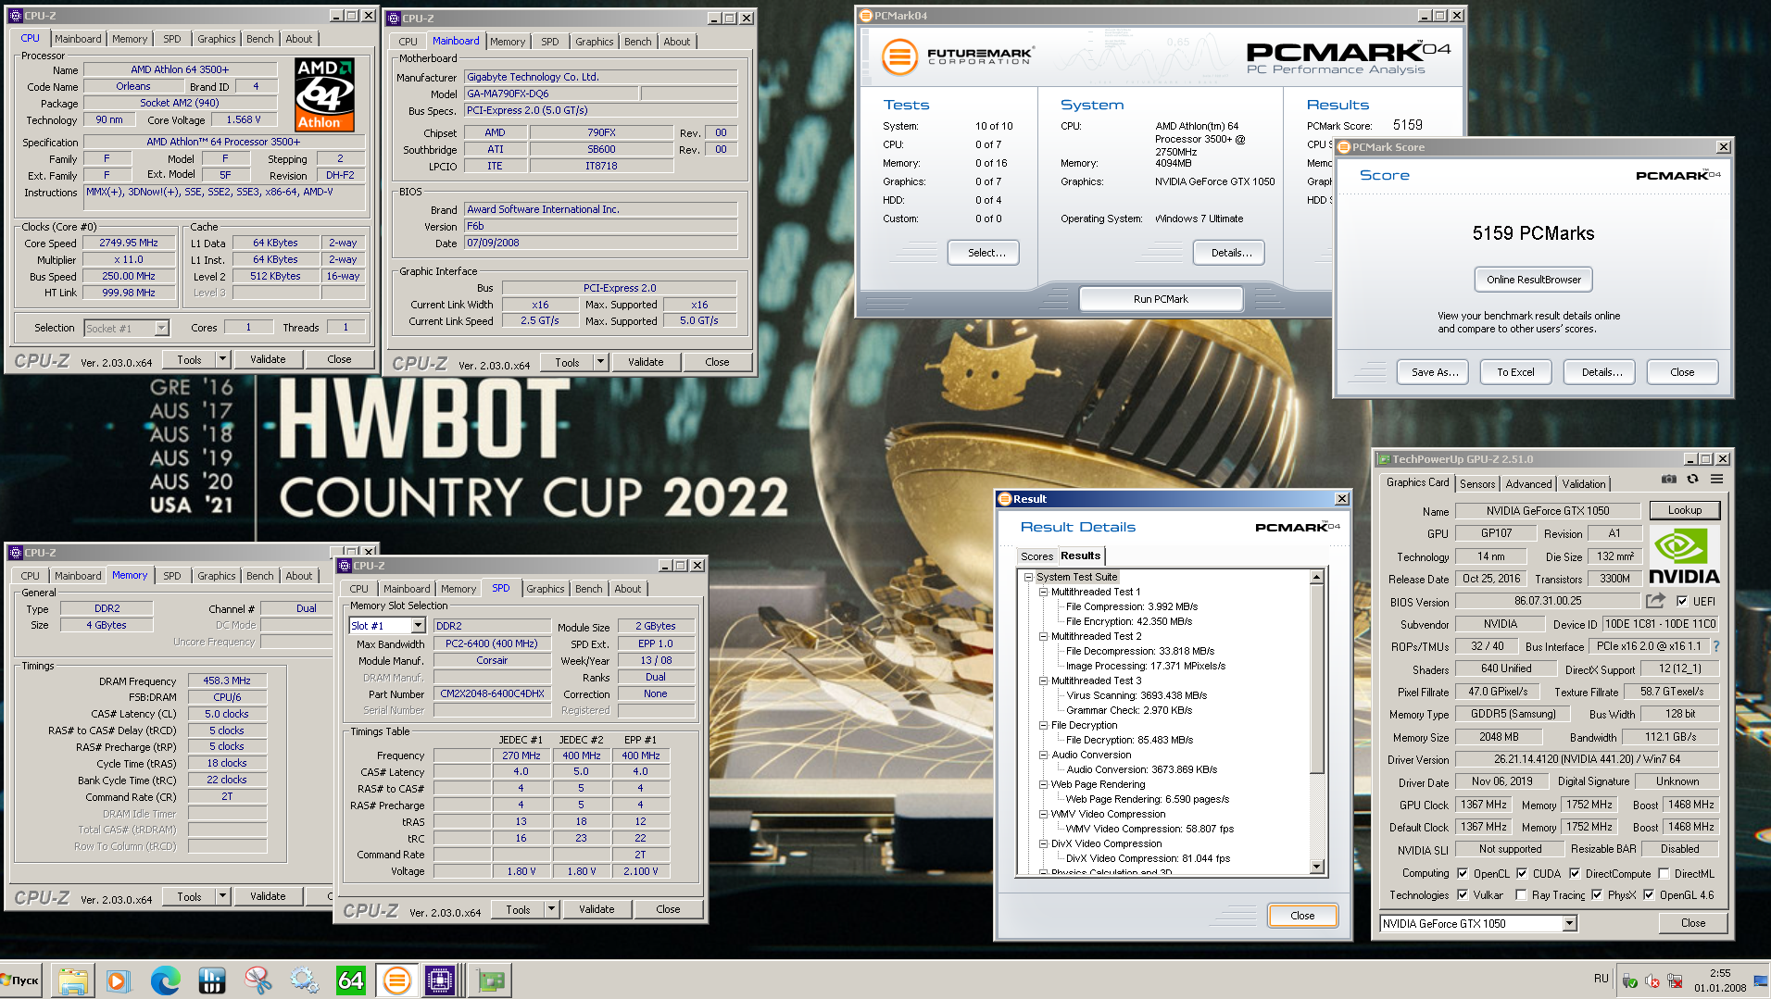This screenshot has width=1771, height=999.
Task: Click the Lookup button in GPU-Z
Action: click(x=1685, y=510)
